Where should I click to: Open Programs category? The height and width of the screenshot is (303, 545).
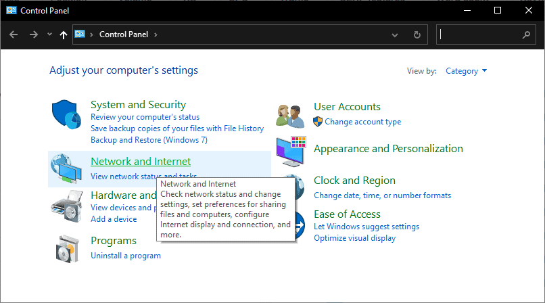click(114, 241)
